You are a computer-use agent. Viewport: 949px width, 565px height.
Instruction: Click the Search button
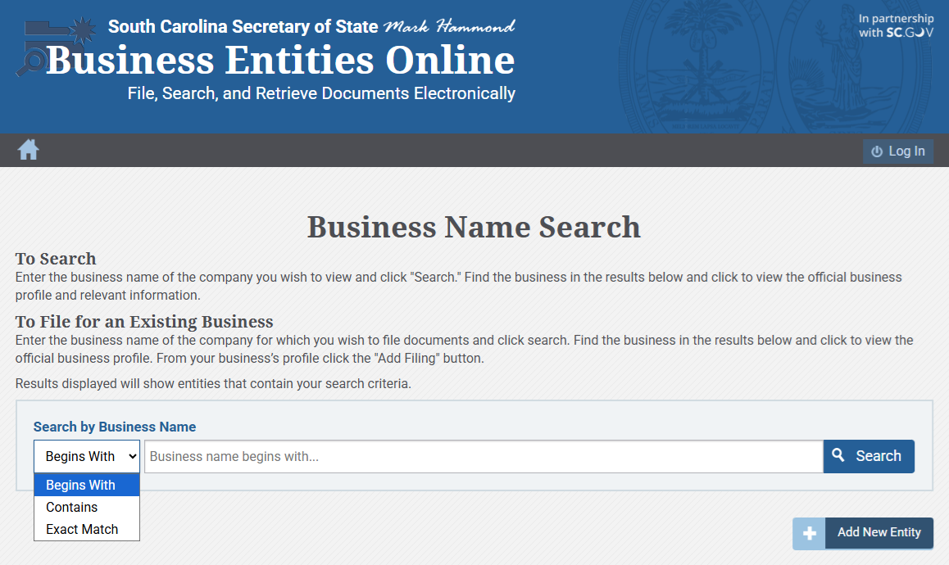click(x=869, y=455)
